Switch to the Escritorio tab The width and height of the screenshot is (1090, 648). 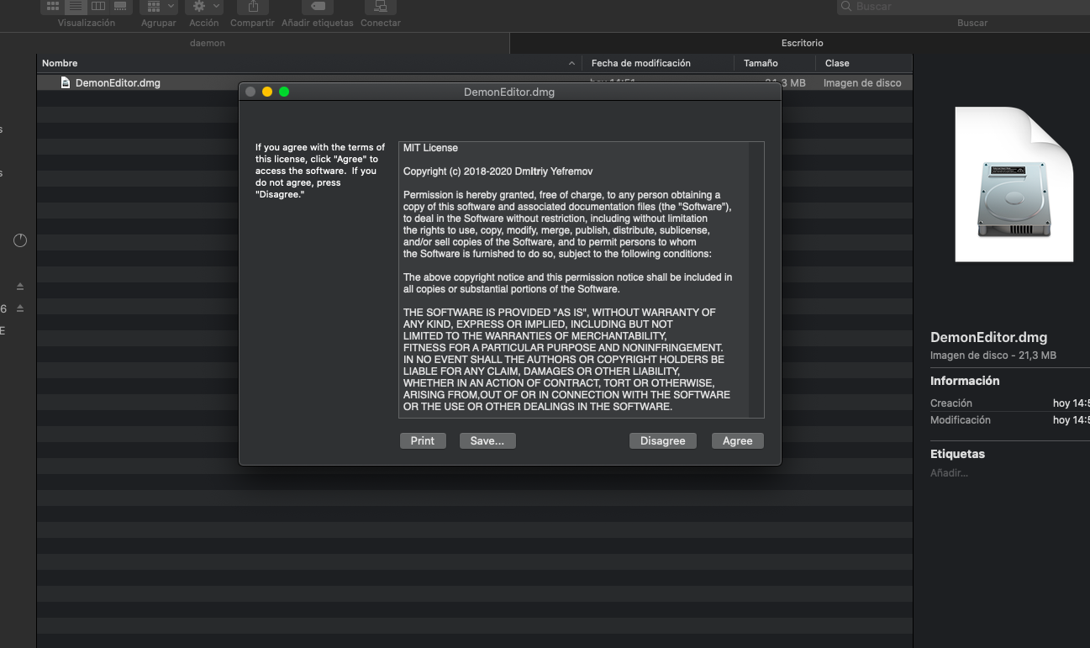(x=802, y=43)
